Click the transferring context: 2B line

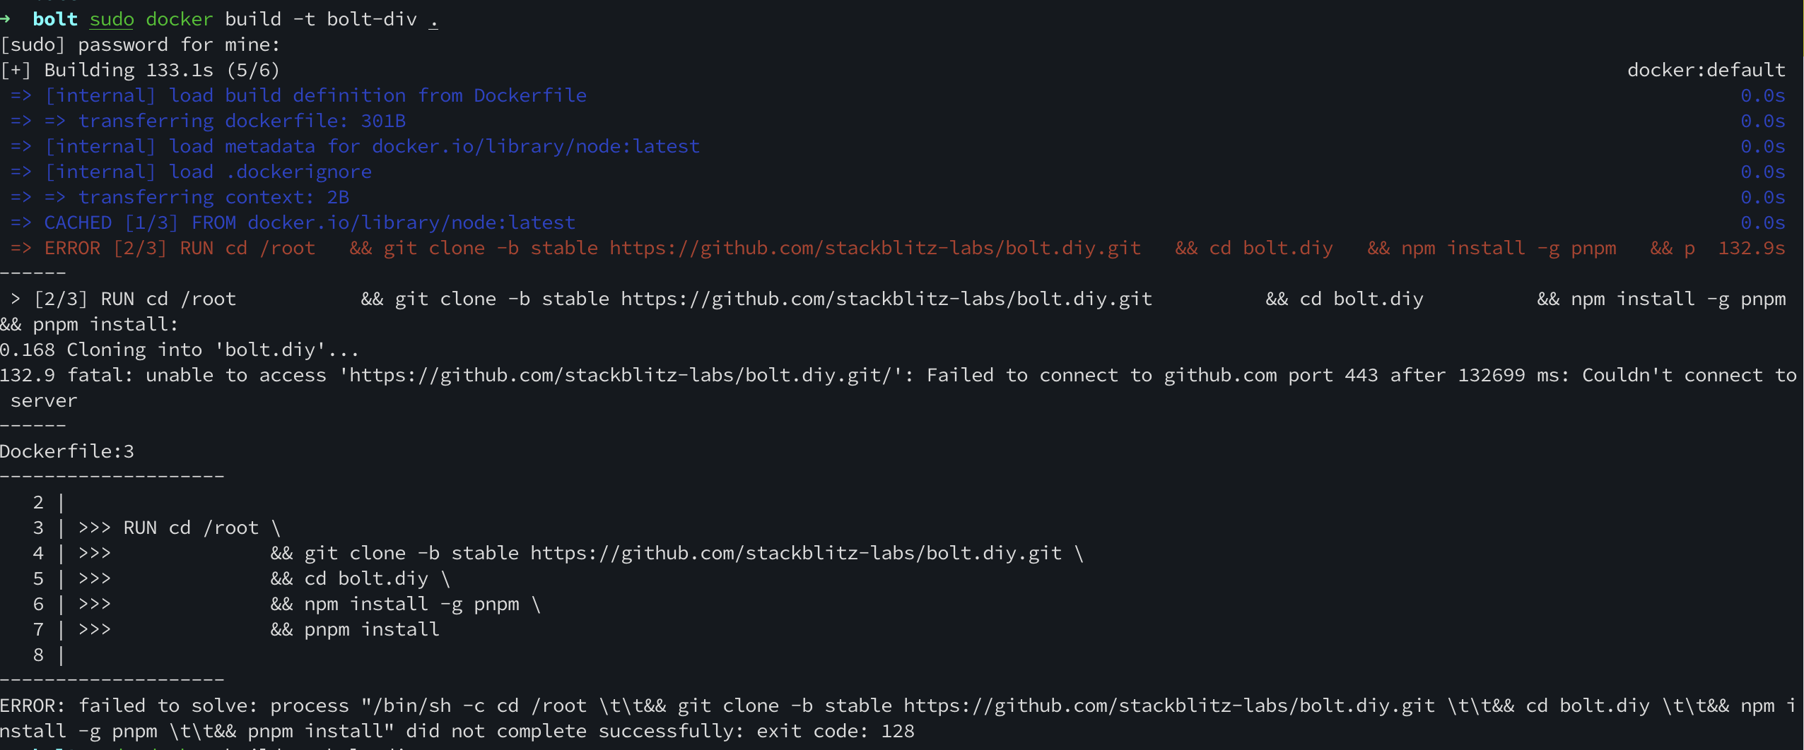point(213,197)
